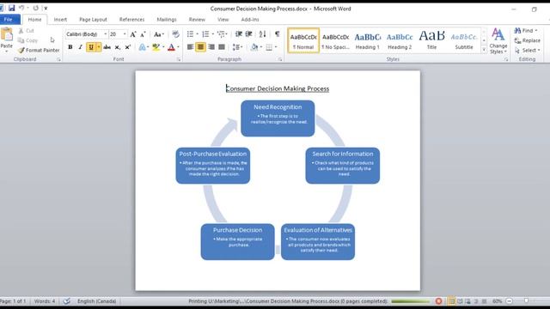Click the Redo icon in quick access toolbar
Viewport: 550px width, 309px height.
click(35, 8)
